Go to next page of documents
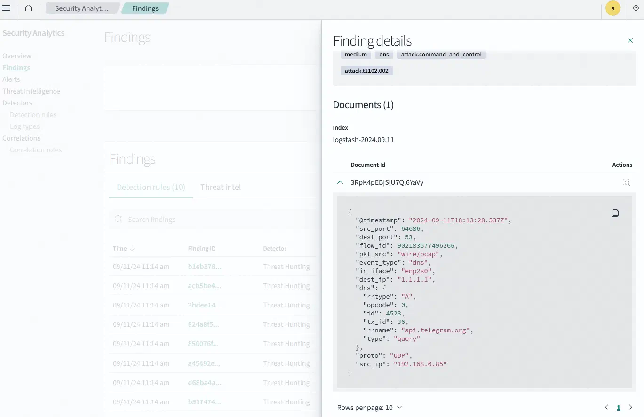Image resolution: width=644 pixels, height=417 pixels. [x=630, y=408]
